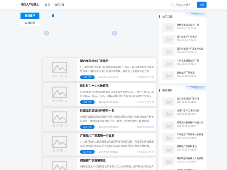Screen dimensions: 227x170
Task: Open the placeholder image of 广东纸巾厂家直销一手货源 article card
Action: (60, 144)
